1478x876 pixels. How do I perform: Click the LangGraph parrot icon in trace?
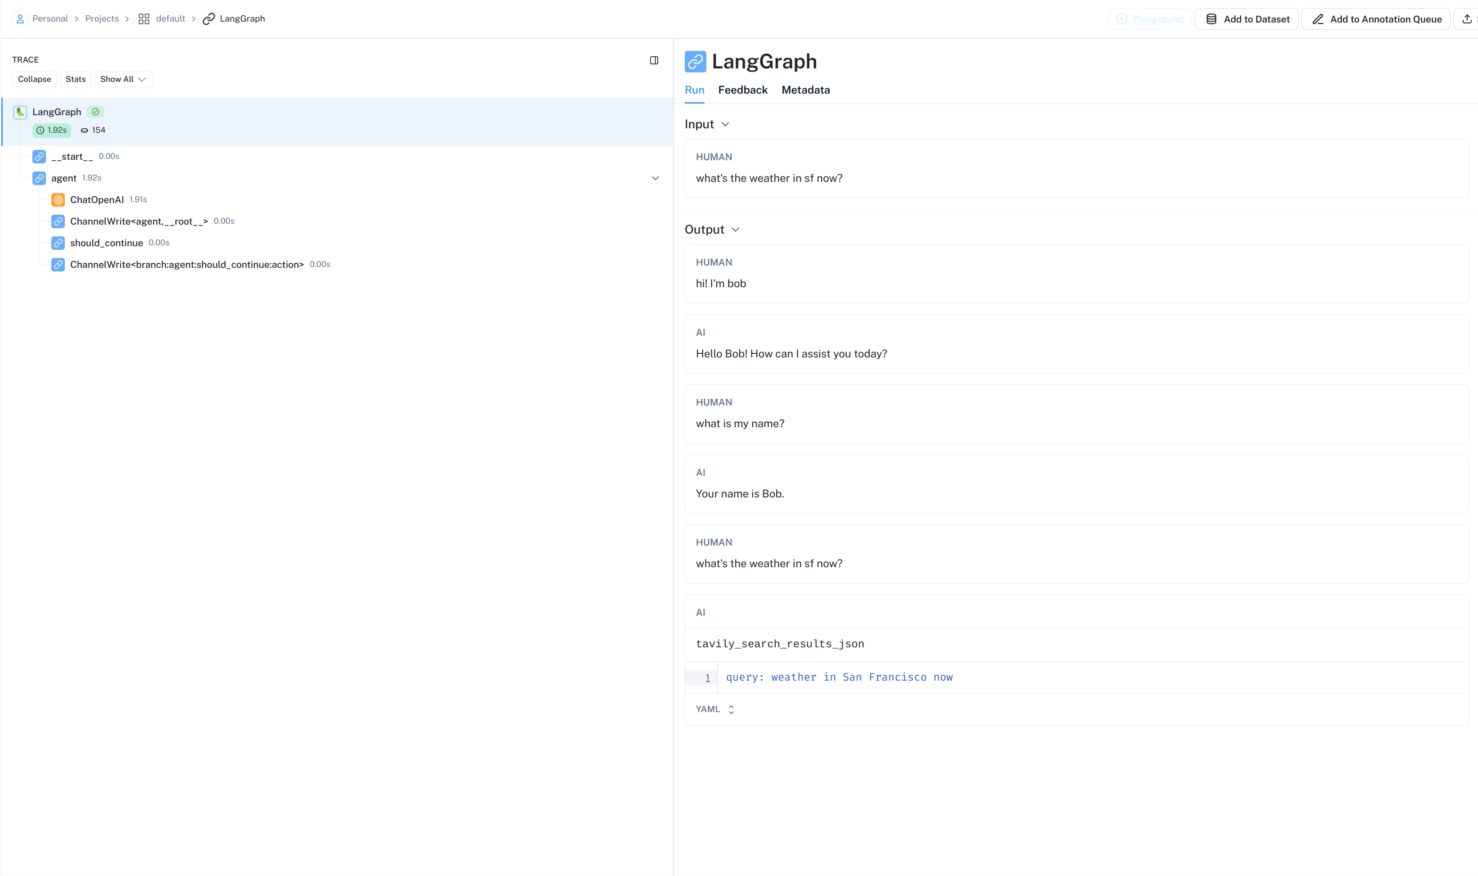click(20, 112)
